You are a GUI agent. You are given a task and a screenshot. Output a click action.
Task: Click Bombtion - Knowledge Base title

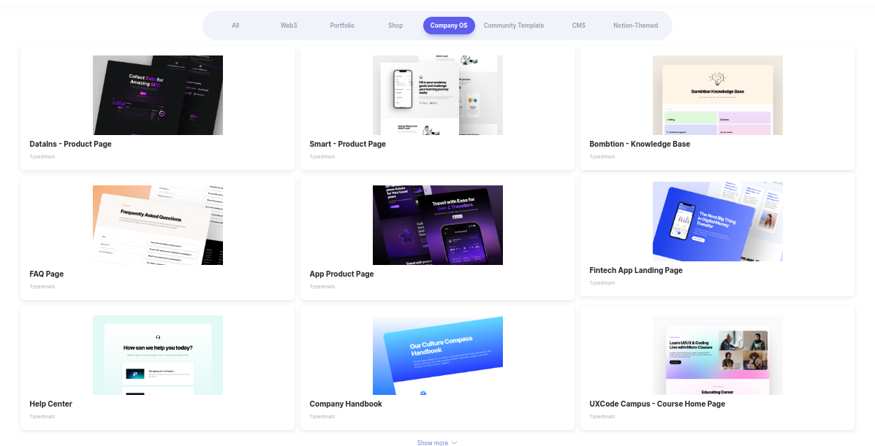click(x=640, y=144)
